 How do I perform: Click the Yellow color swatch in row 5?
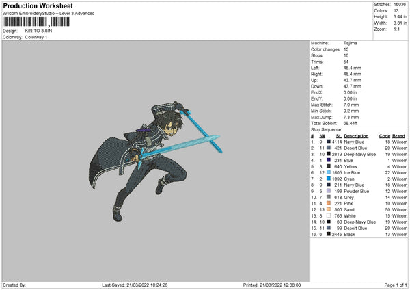[329, 166]
